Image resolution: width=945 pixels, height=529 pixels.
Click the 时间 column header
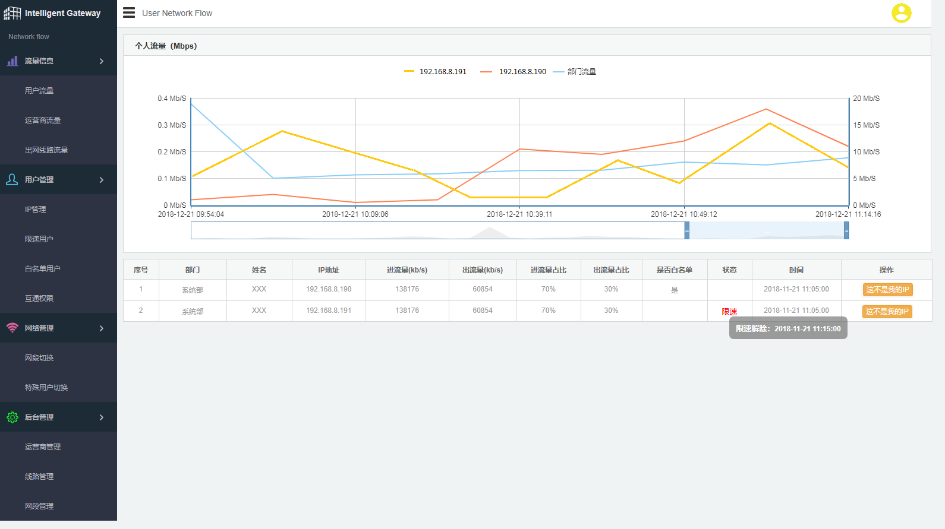point(796,270)
